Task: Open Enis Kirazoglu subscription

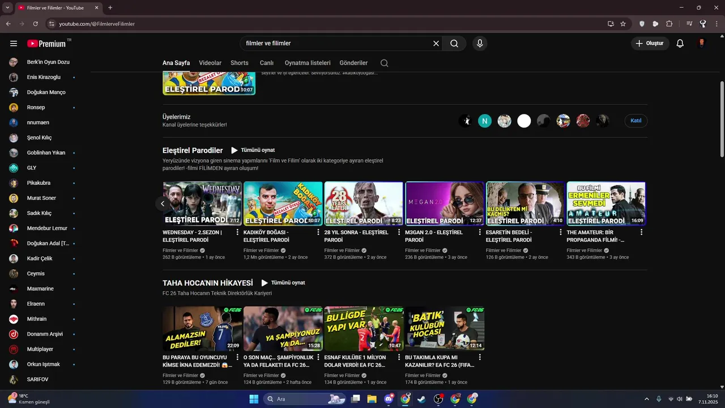Action: pos(42,77)
